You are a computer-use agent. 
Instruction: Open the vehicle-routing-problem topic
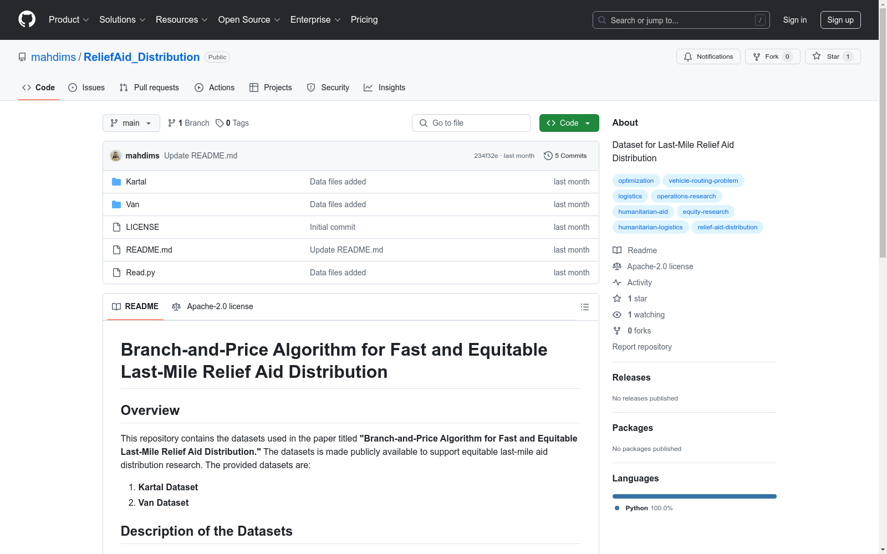703,181
